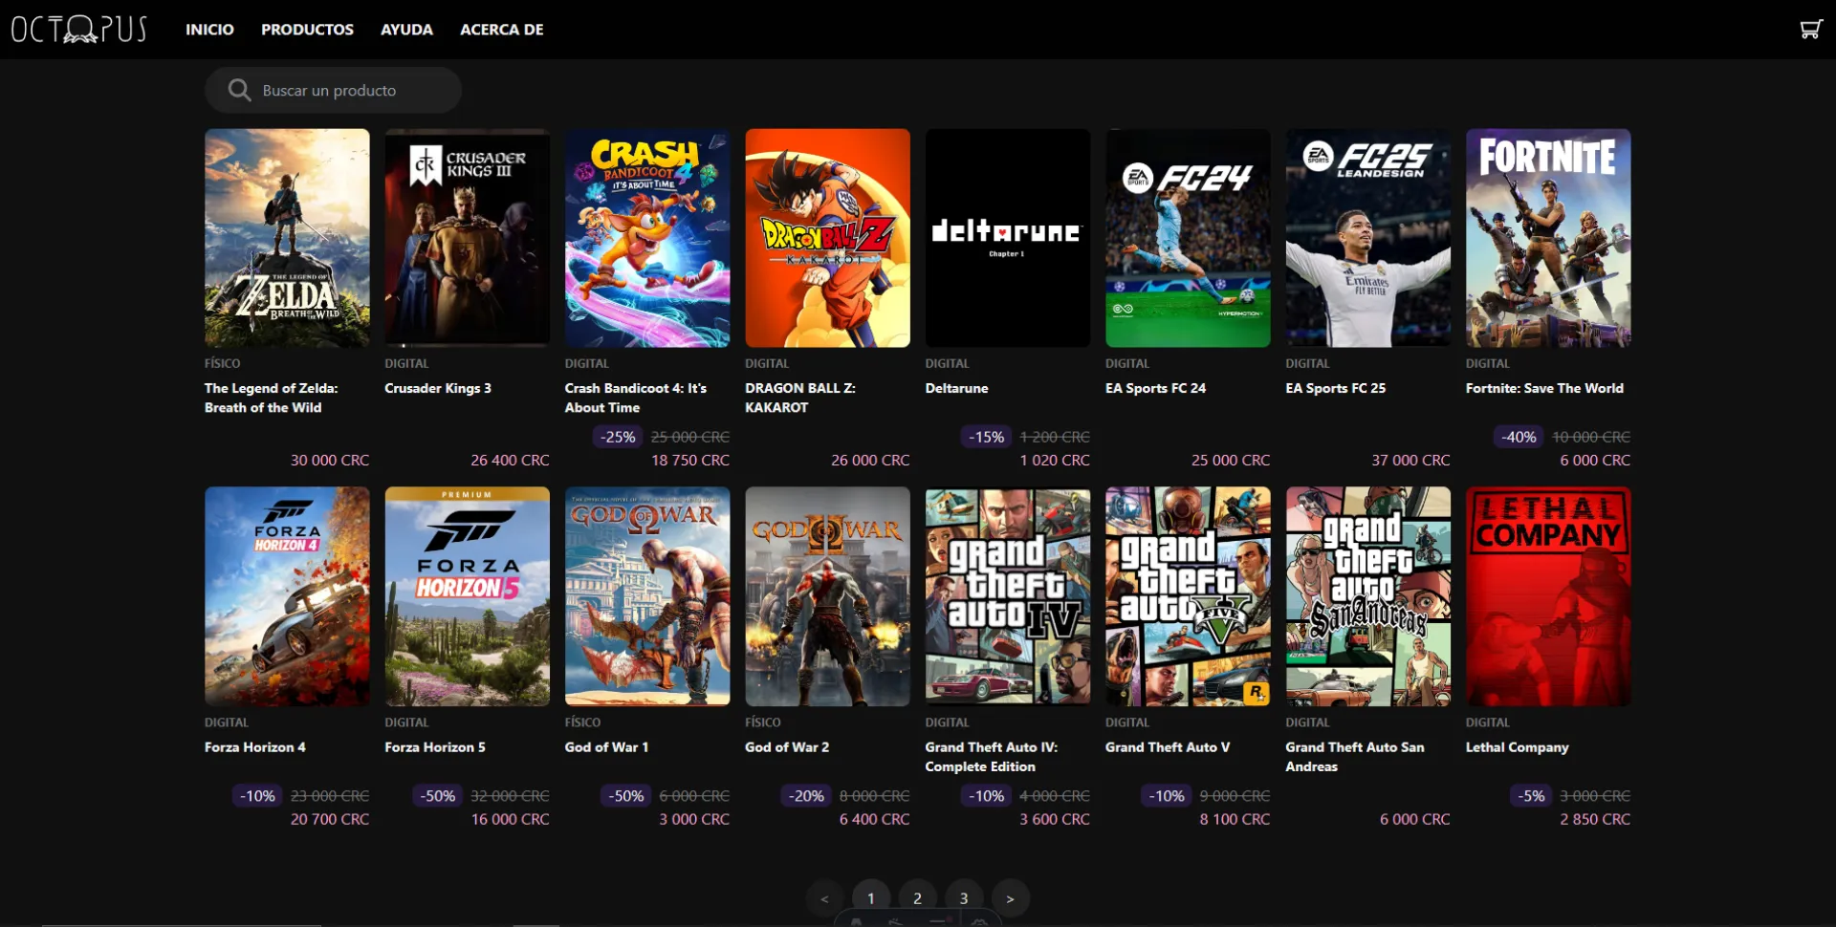Select page 2 in pagination
This screenshot has height=927, width=1836.
coord(917,898)
